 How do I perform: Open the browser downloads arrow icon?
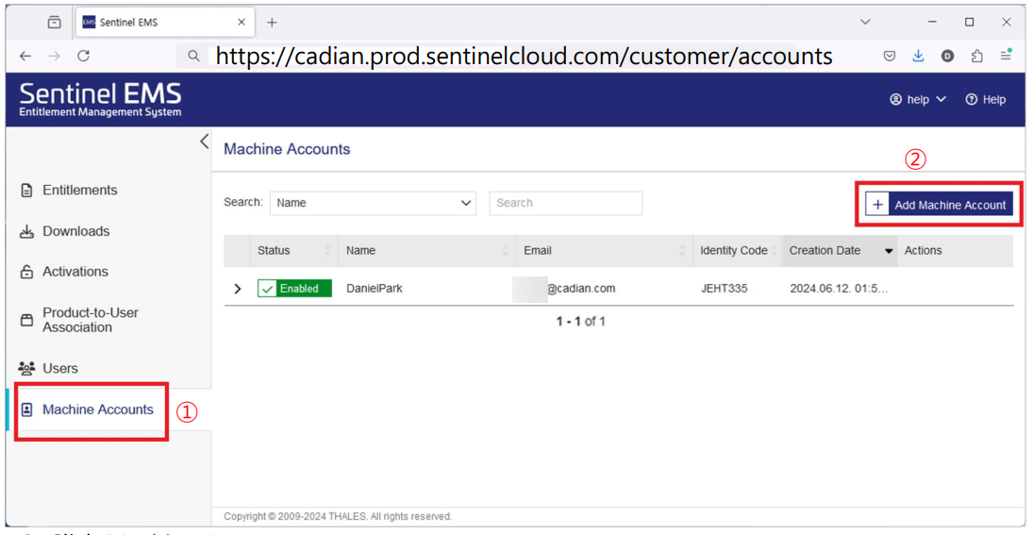(x=918, y=57)
